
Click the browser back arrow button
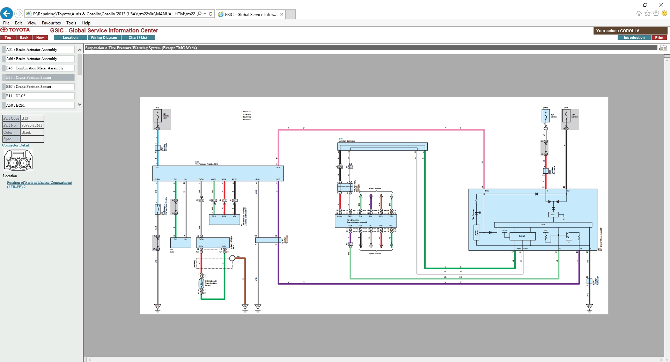(x=7, y=14)
